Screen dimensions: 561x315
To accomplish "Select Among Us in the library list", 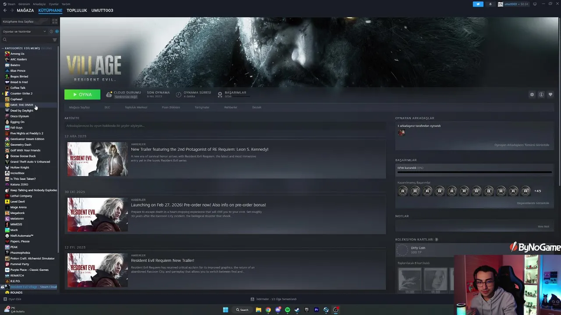I will coord(18,54).
